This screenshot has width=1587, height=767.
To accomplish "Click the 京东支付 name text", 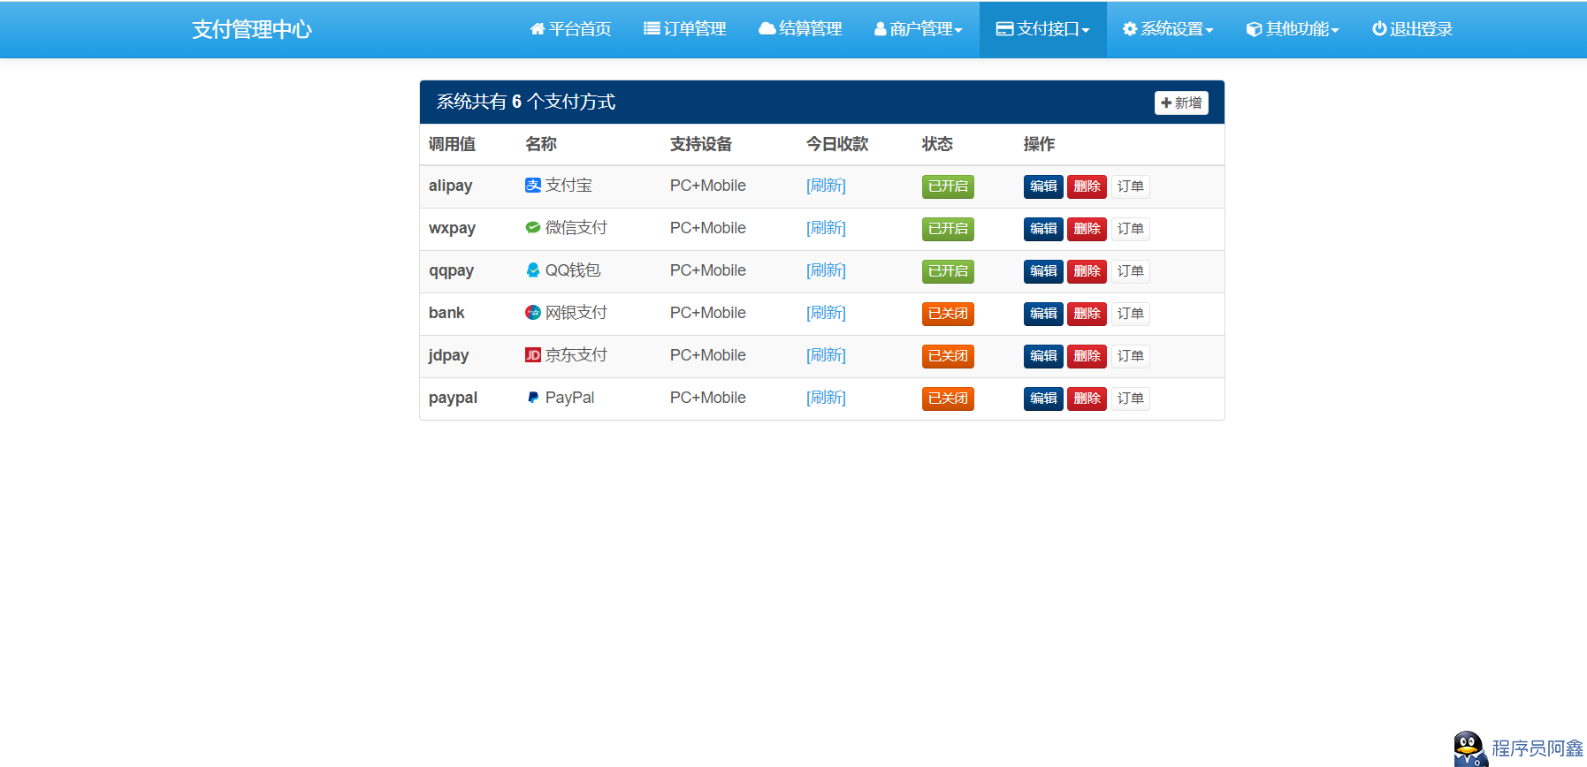I will click(576, 355).
